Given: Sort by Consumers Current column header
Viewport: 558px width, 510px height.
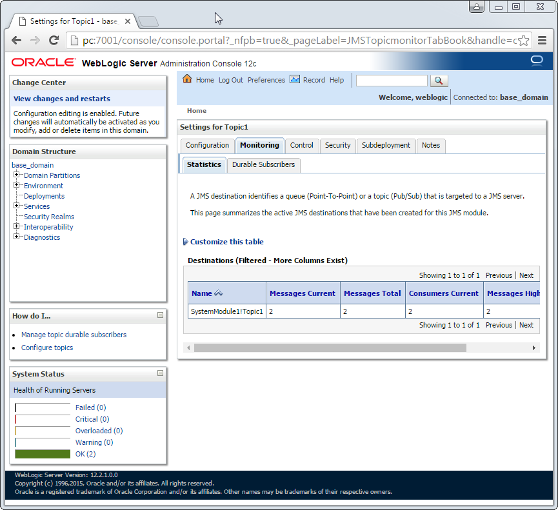Looking at the screenshot, I should click(443, 293).
